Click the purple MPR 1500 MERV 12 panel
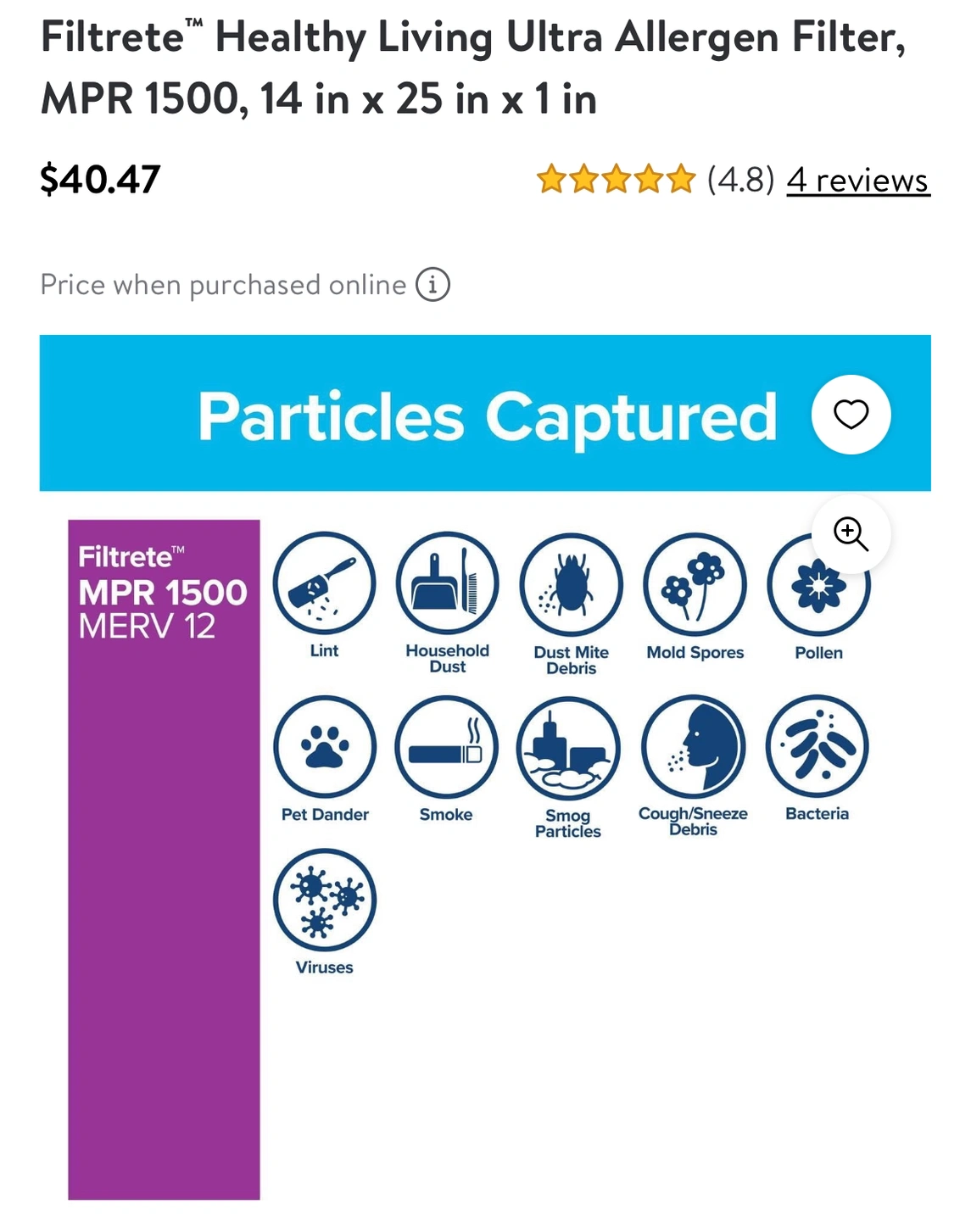 click(164, 860)
